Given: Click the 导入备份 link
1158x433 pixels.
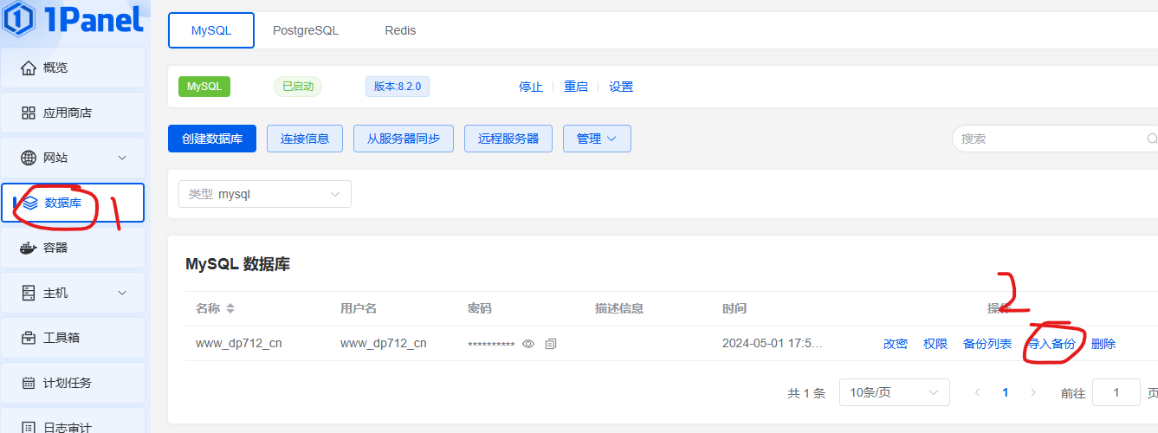Looking at the screenshot, I should pyautogui.click(x=1051, y=344).
